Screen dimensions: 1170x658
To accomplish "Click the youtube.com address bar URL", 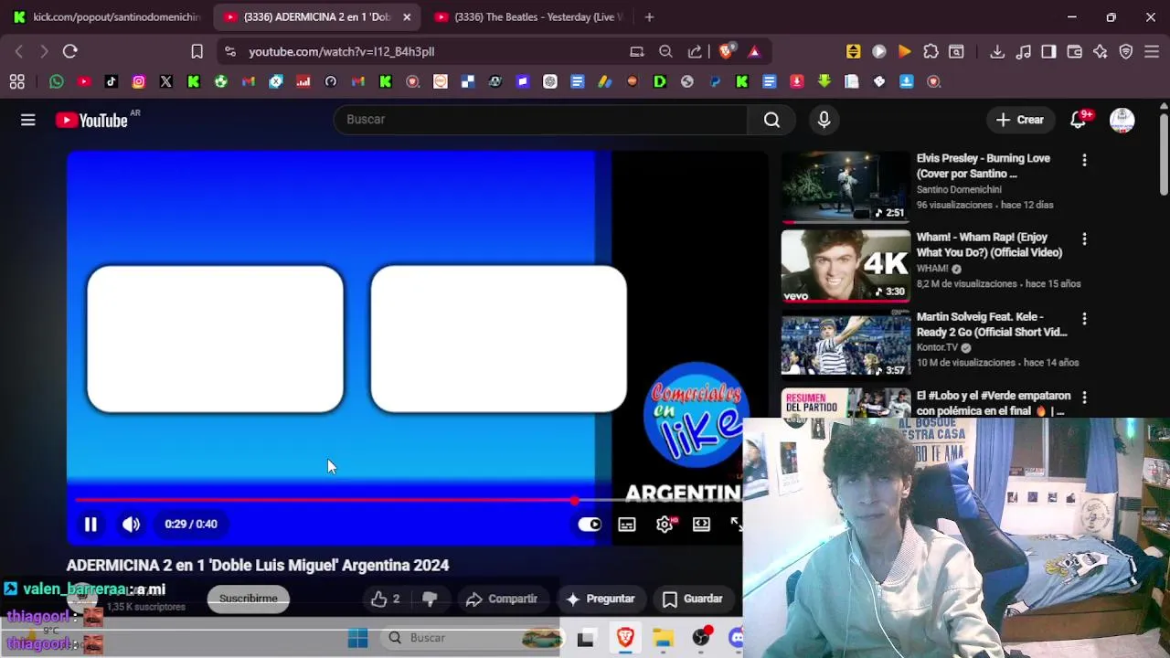I will click(x=341, y=52).
